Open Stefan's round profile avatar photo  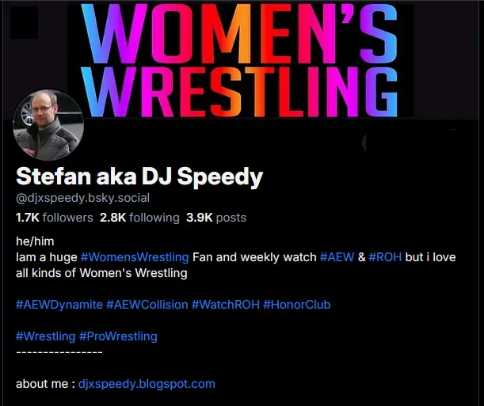coord(48,125)
